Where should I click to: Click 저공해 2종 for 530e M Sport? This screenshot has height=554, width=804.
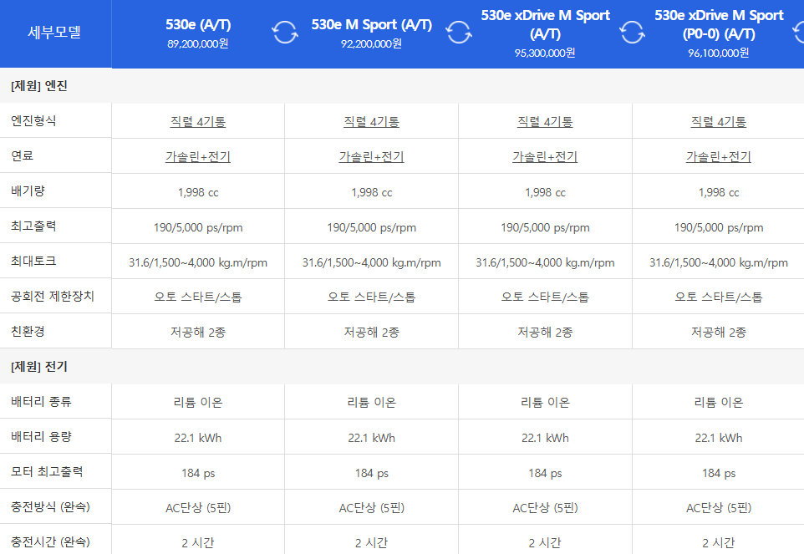tap(372, 333)
